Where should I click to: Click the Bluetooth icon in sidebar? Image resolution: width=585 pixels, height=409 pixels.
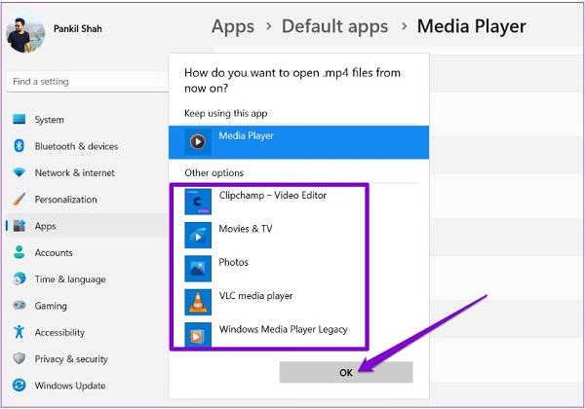tap(19, 146)
